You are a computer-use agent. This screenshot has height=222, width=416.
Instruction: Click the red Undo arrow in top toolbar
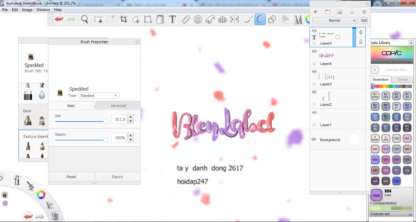58,20
